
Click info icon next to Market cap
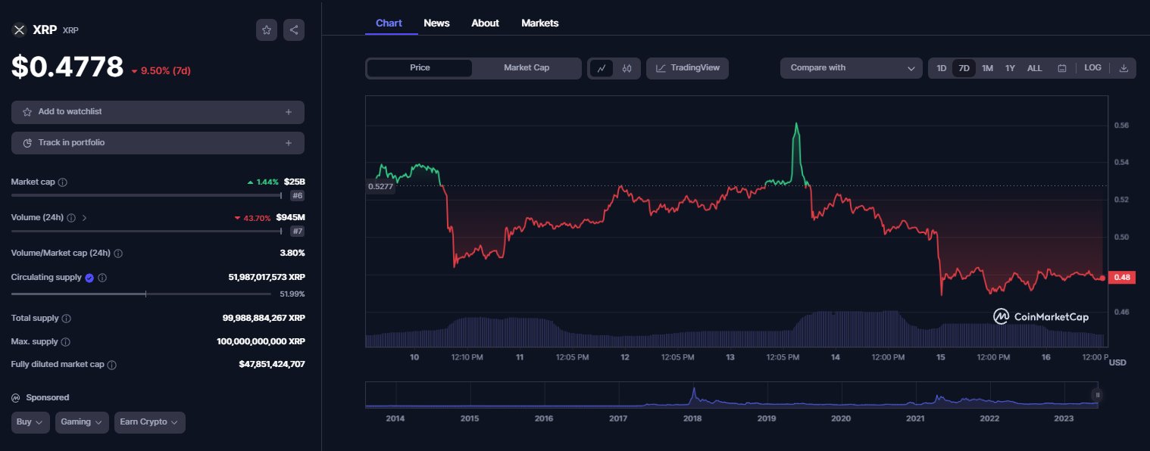63,182
